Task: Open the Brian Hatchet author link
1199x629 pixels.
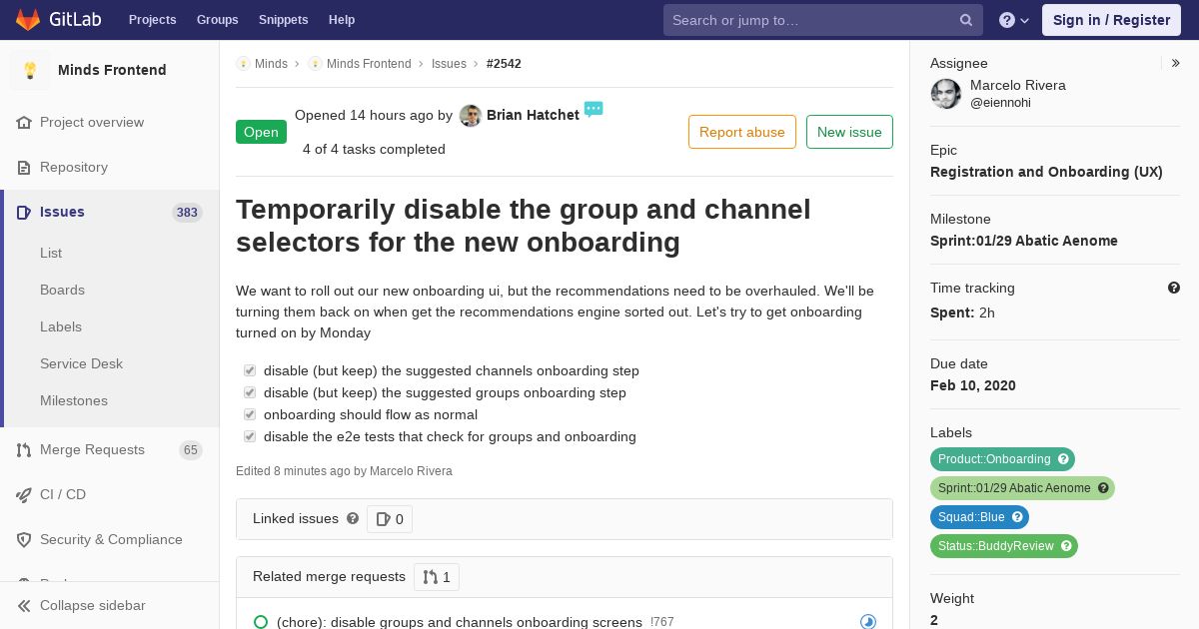Action: [533, 115]
